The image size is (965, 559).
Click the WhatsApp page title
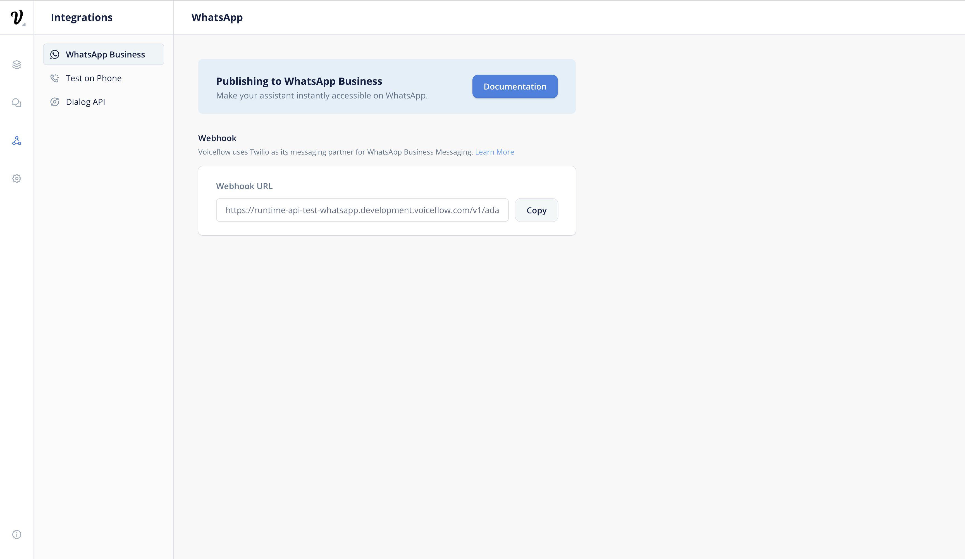click(x=217, y=17)
